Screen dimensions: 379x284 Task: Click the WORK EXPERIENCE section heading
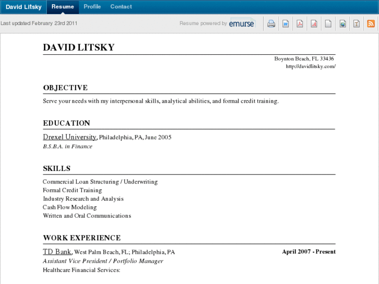[82, 238]
